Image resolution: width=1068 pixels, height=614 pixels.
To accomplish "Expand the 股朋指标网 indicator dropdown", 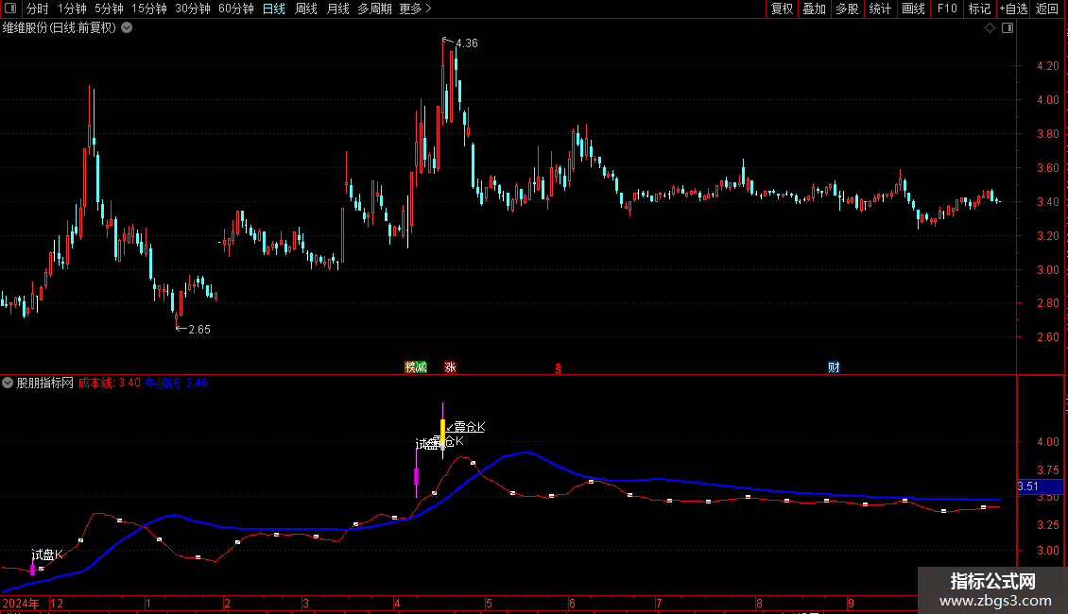I will (x=8, y=383).
